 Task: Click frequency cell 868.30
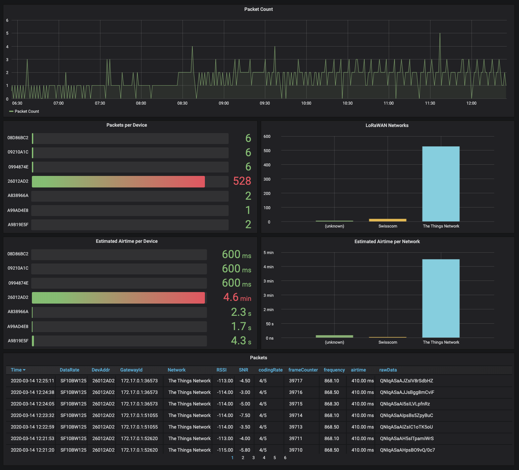tap(331, 404)
